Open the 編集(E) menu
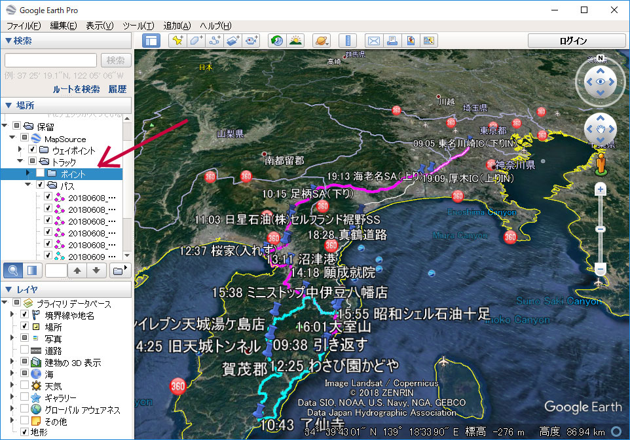630x440 pixels. (x=63, y=26)
